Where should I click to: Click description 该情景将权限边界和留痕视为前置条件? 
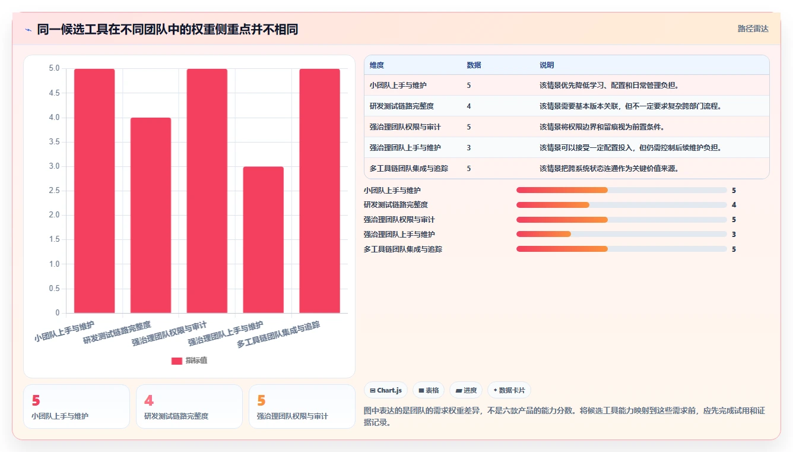click(602, 127)
